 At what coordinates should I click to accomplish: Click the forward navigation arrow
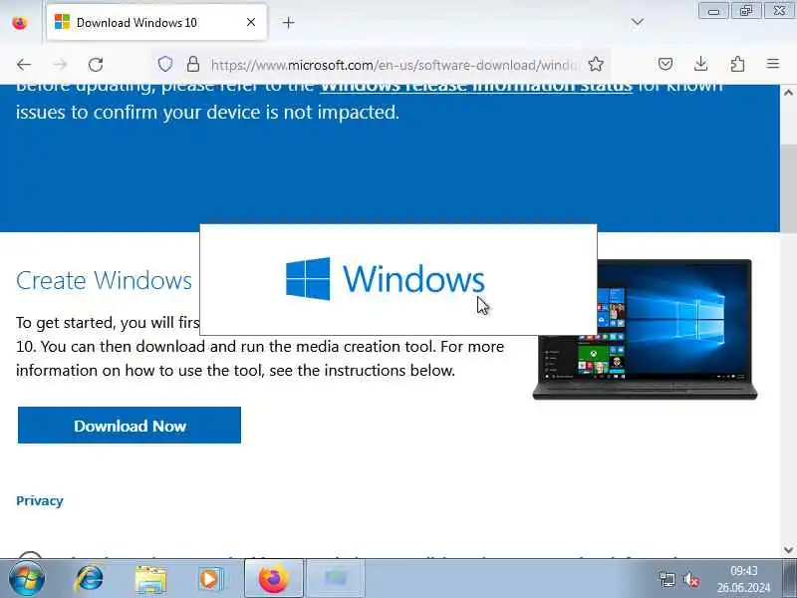pyautogui.click(x=60, y=65)
